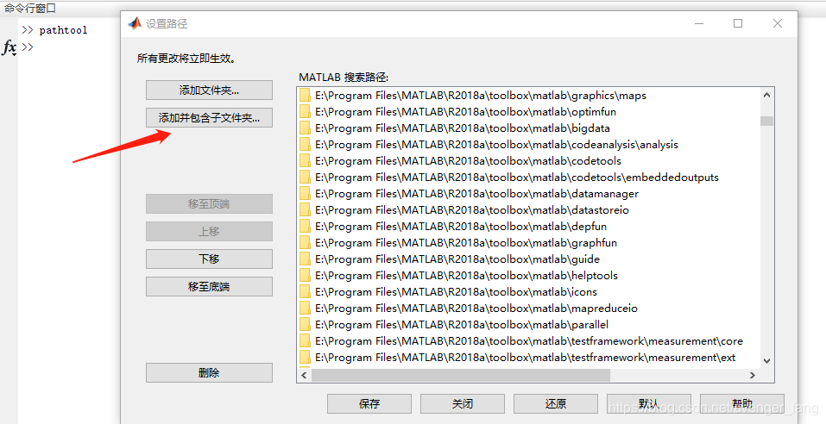The image size is (826, 424).
Task: Click folder icon of depfun path
Action: [305, 226]
